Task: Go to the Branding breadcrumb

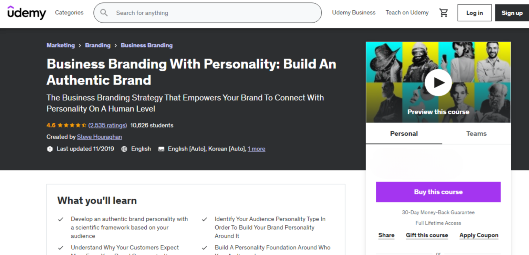Action: (x=98, y=45)
